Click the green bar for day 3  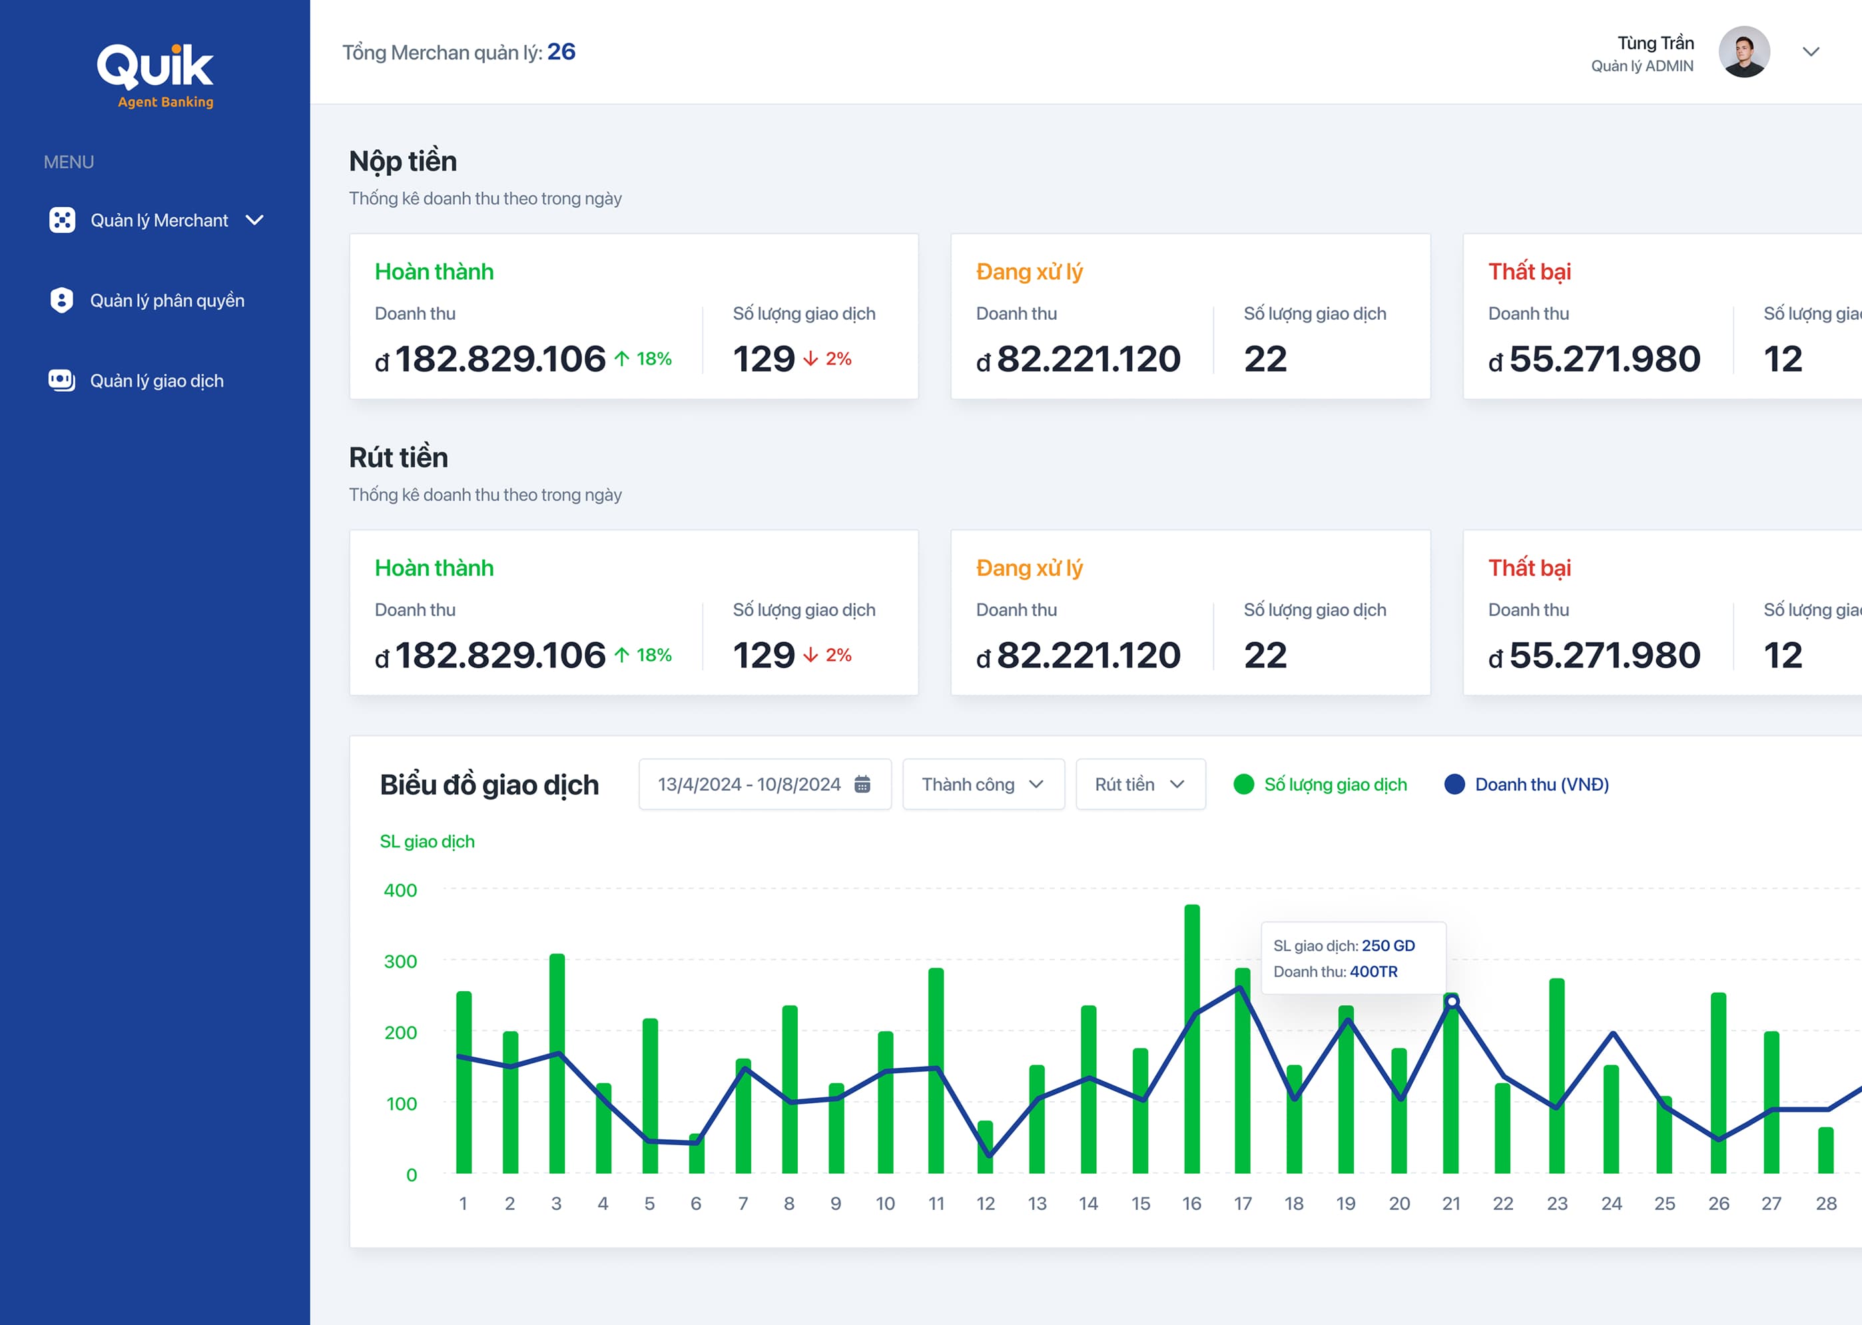click(557, 1063)
